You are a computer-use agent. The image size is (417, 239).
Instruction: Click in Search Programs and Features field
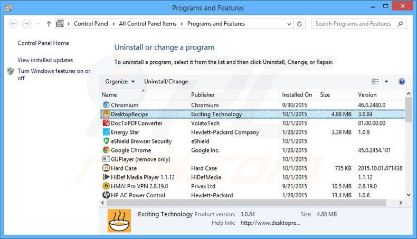pos(353,24)
